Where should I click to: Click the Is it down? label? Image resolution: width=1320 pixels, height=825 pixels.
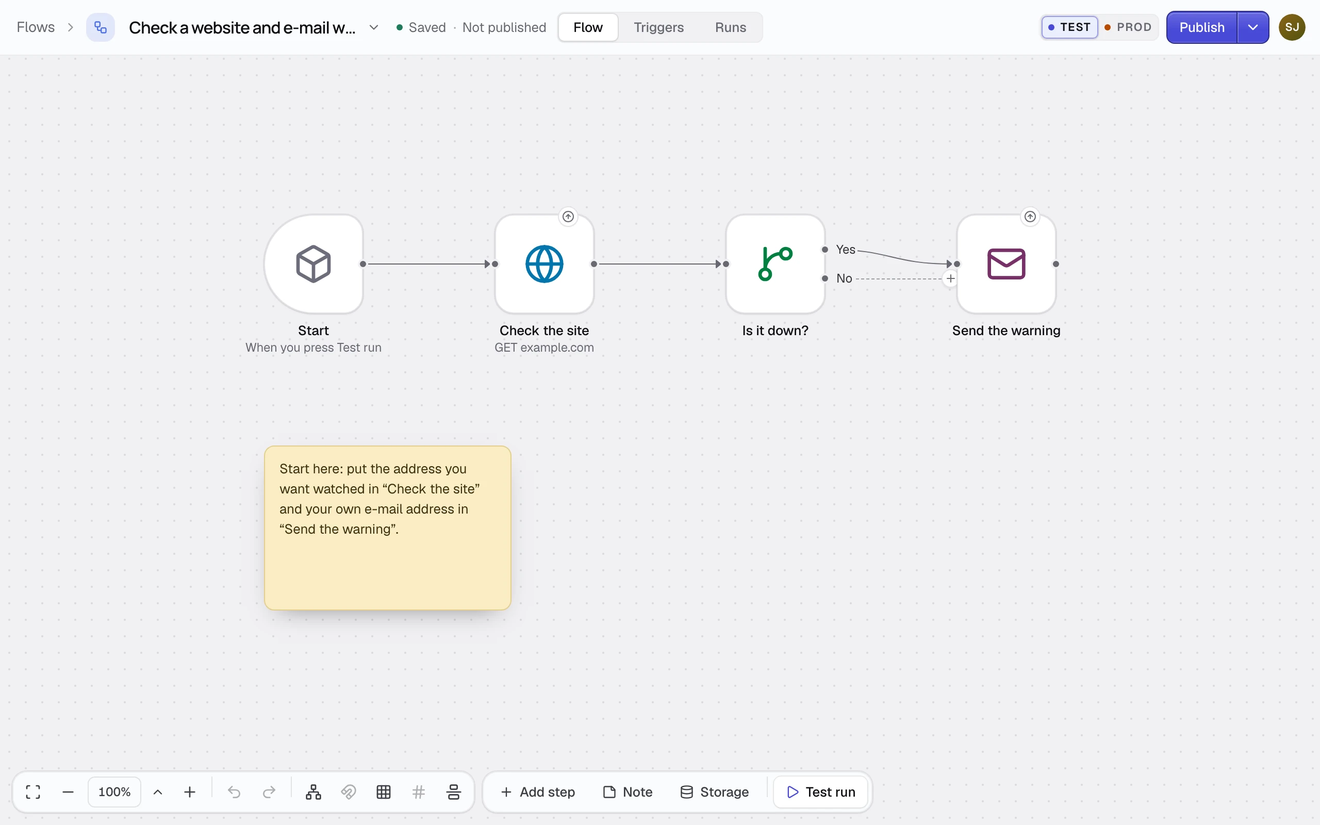pyautogui.click(x=775, y=330)
